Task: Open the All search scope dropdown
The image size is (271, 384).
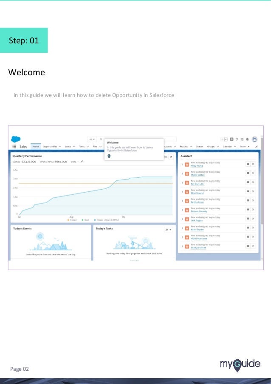Action: tap(92, 139)
